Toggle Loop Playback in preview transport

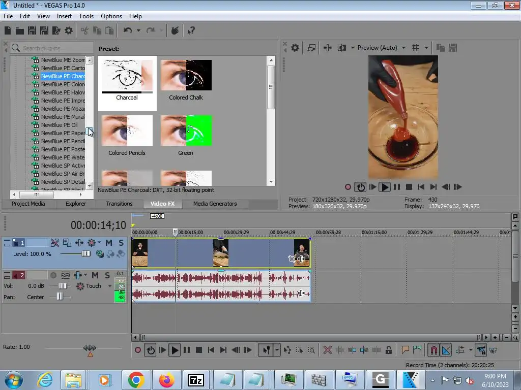coord(360,187)
